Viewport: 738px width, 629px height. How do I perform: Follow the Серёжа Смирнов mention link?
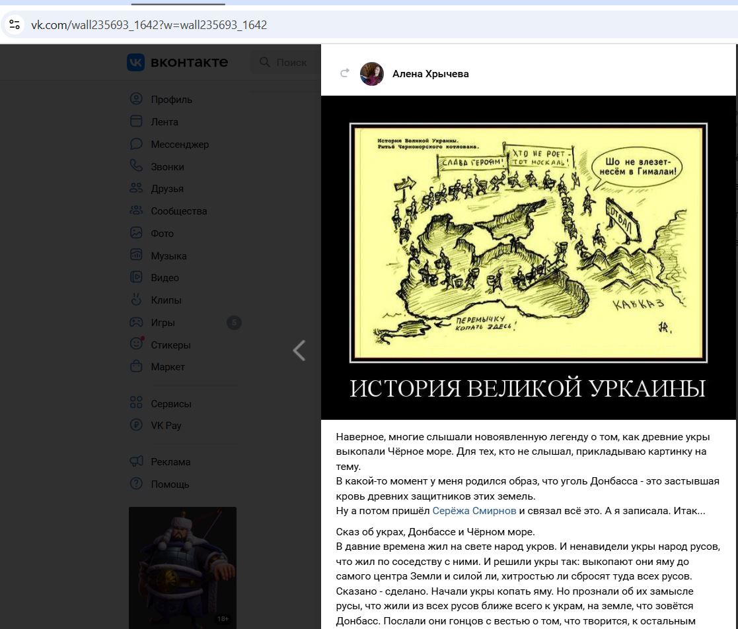[474, 511]
